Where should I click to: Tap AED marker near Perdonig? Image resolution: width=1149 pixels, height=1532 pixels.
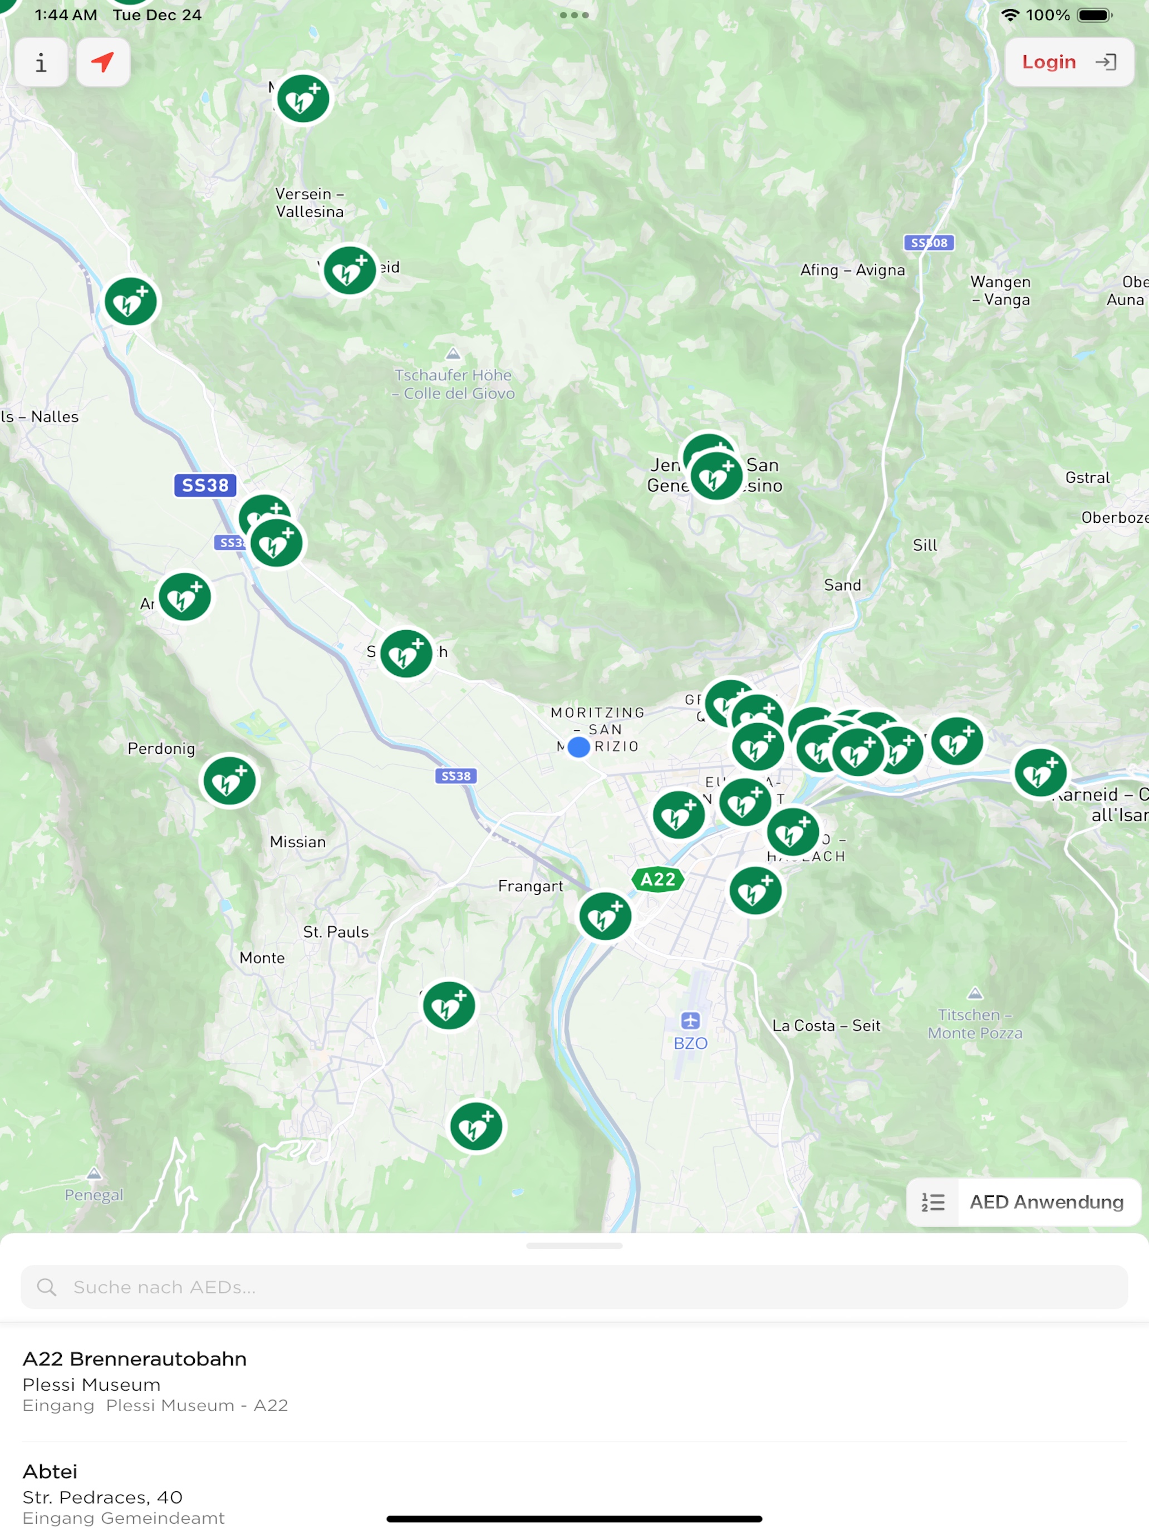[229, 781]
